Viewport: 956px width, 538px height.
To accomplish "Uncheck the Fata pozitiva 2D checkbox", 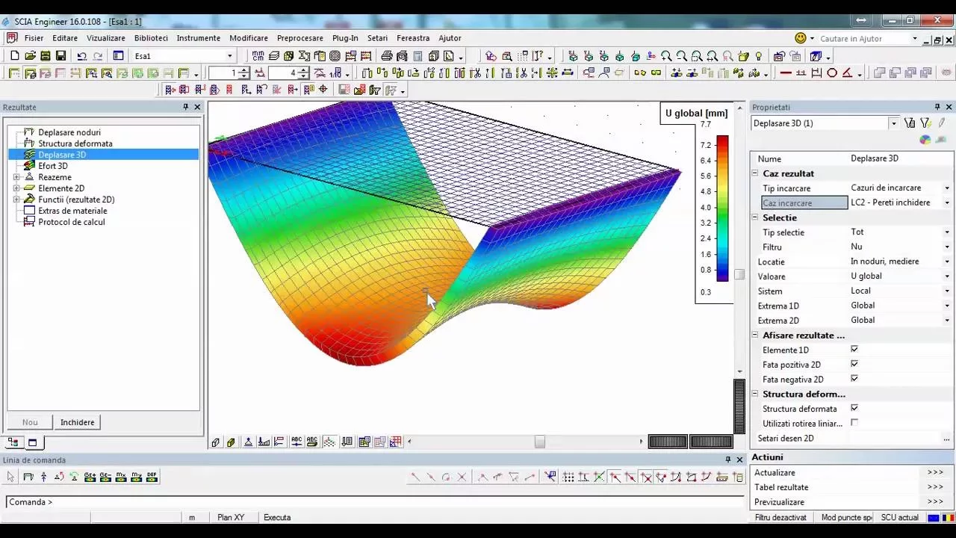I will pos(854,364).
